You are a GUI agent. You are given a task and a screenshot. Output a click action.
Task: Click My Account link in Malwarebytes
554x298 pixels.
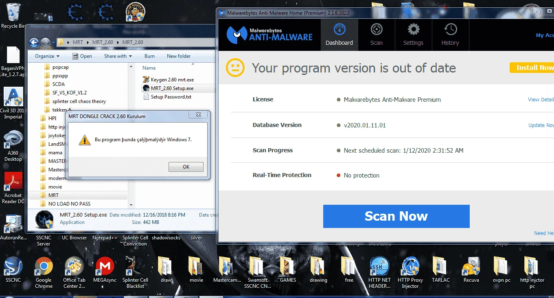click(545, 35)
